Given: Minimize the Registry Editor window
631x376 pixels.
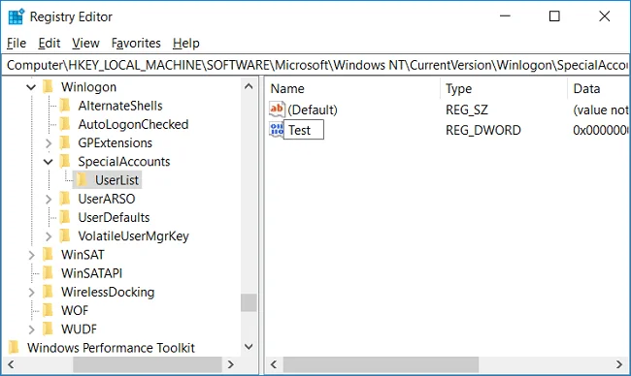Looking at the screenshot, I should (x=505, y=16).
